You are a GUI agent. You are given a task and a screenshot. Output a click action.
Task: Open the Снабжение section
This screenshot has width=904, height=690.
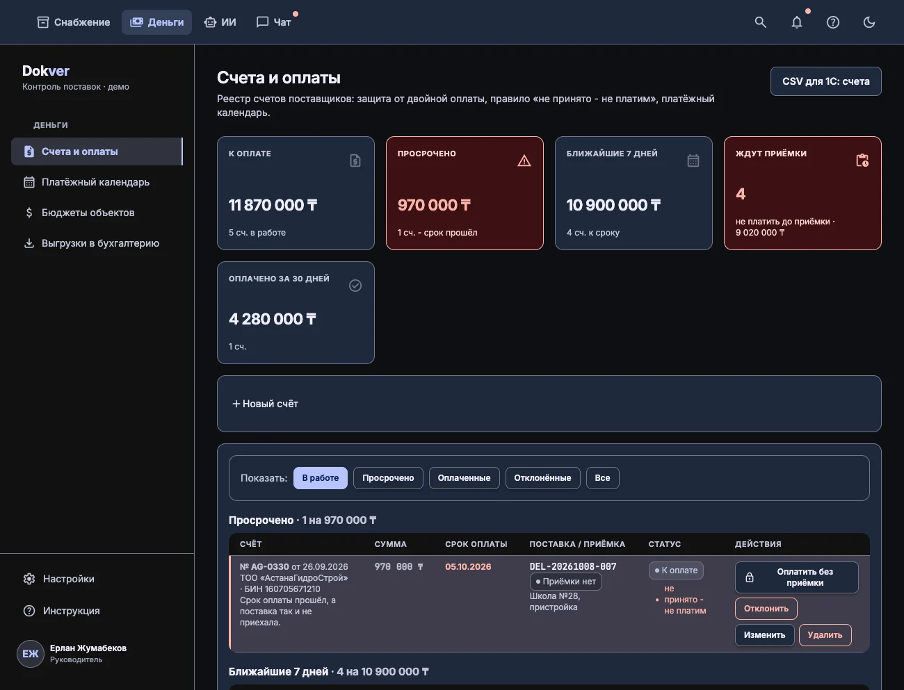(73, 22)
